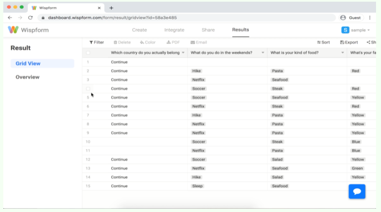Click the Wispform logo icon
The width and height of the screenshot is (381, 212).
click(x=13, y=30)
